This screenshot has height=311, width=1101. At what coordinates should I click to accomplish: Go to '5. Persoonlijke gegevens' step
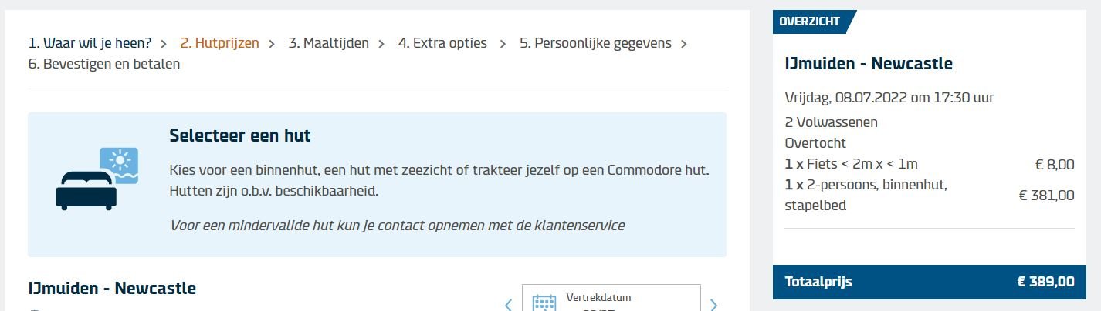click(595, 43)
